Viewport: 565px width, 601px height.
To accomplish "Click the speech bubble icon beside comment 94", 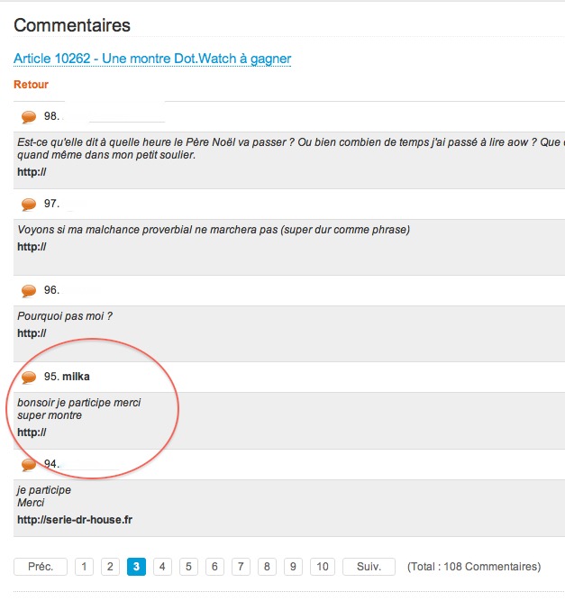I will 29,465.
